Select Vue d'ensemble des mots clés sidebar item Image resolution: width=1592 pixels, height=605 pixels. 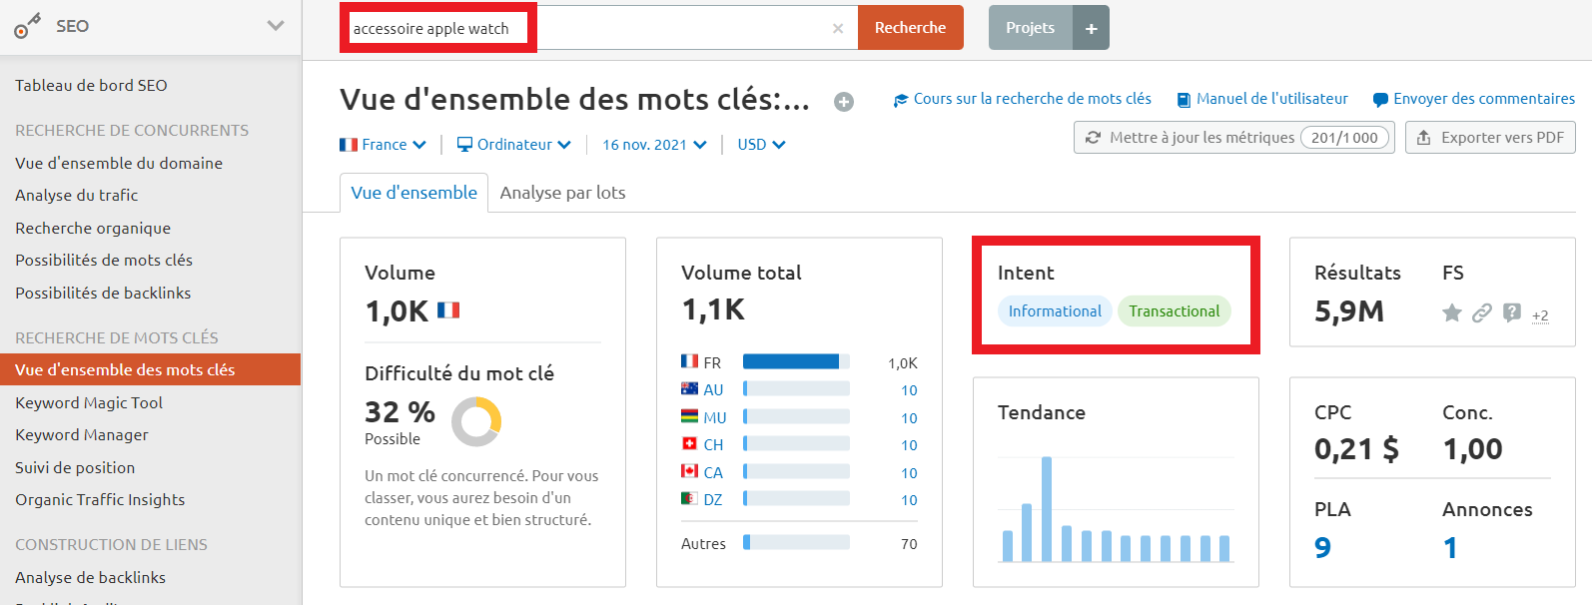pos(150,369)
